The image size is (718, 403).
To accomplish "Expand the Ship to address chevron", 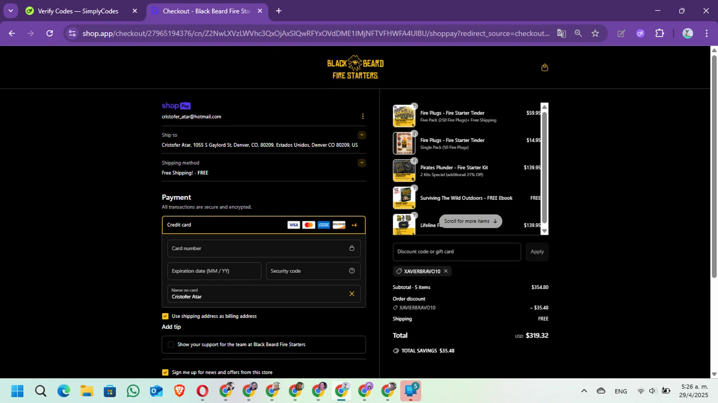I will click(362, 135).
